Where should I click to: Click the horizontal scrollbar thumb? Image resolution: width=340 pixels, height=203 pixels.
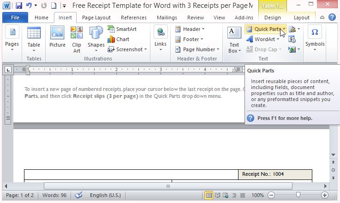coord(168,186)
